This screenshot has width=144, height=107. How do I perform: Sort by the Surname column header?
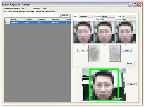(44, 19)
